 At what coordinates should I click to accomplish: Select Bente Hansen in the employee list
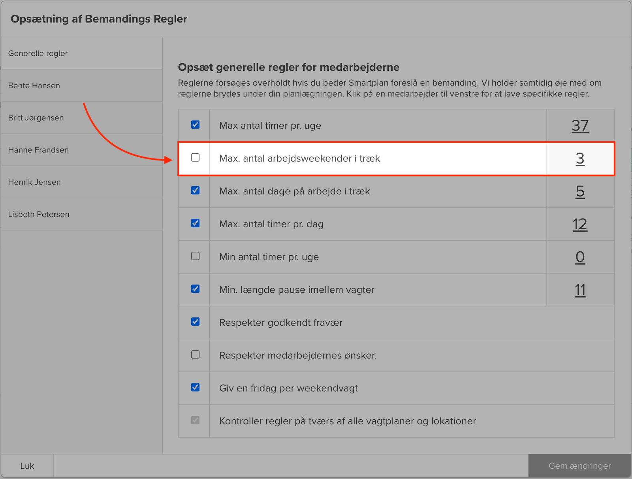[x=34, y=85]
